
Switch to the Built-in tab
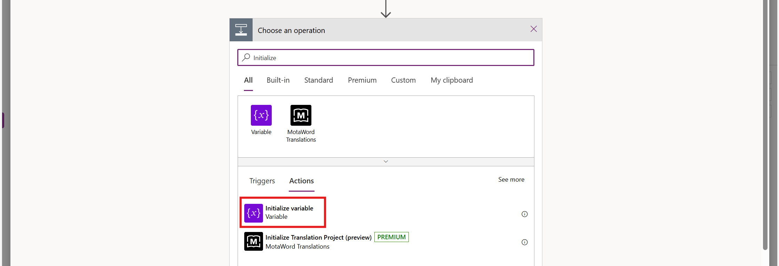pos(278,80)
